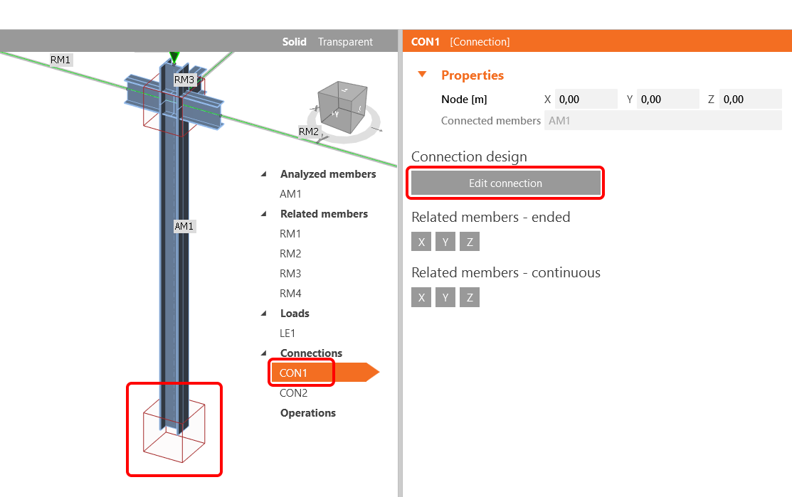
Task: Click the Edit connection button
Action: (x=505, y=183)
